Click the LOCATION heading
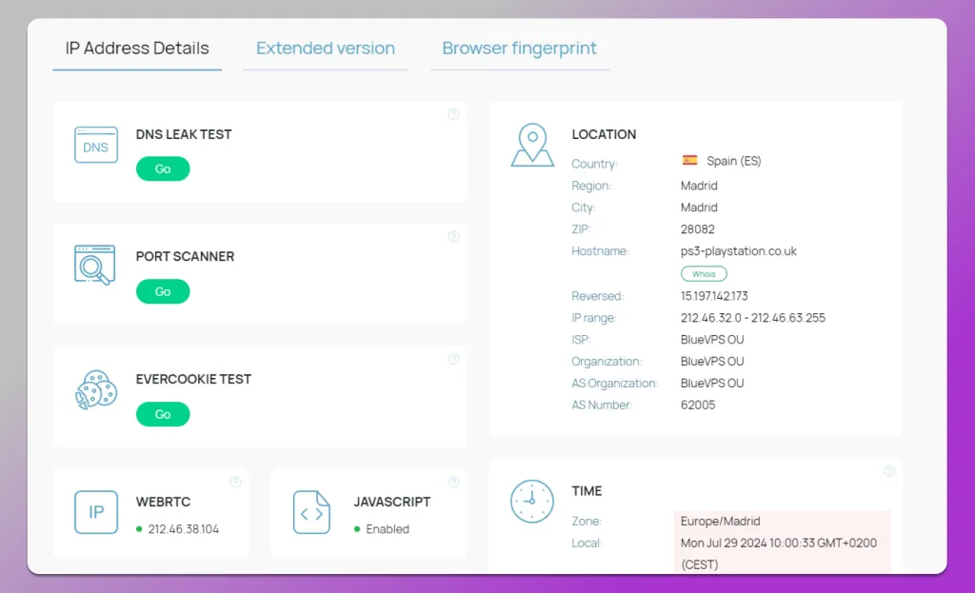The height and width of the screenshot is (593, 975). tap(604, 134)
